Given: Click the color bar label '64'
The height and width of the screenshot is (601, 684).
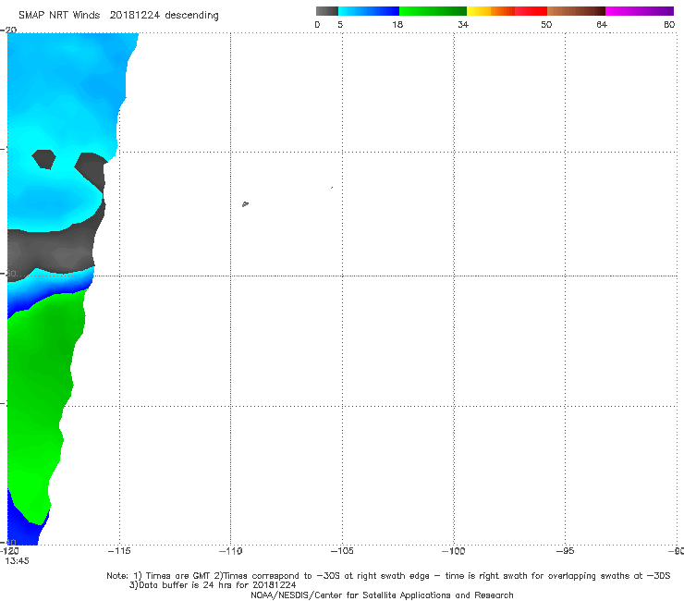Looking at the screenshot, I should pyautogui.click(x=602, y=24).
